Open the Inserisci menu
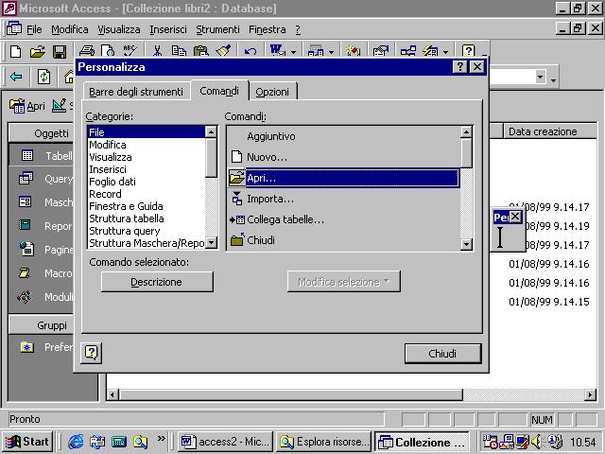The width and height of the screenshot is (605, 454). coord(168,29)
